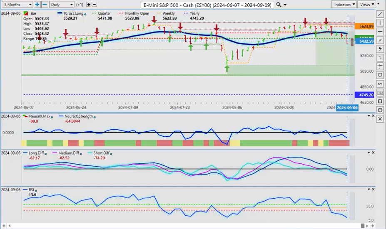Click the RSI value 13.6
The image size is (386, 229).
point(32,195)
